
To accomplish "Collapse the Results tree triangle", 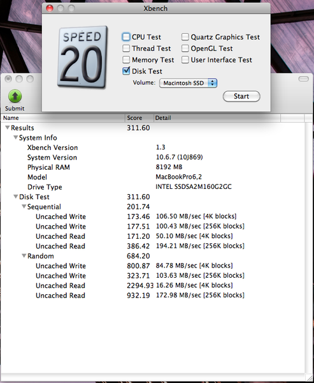I will tap(8, 128).
